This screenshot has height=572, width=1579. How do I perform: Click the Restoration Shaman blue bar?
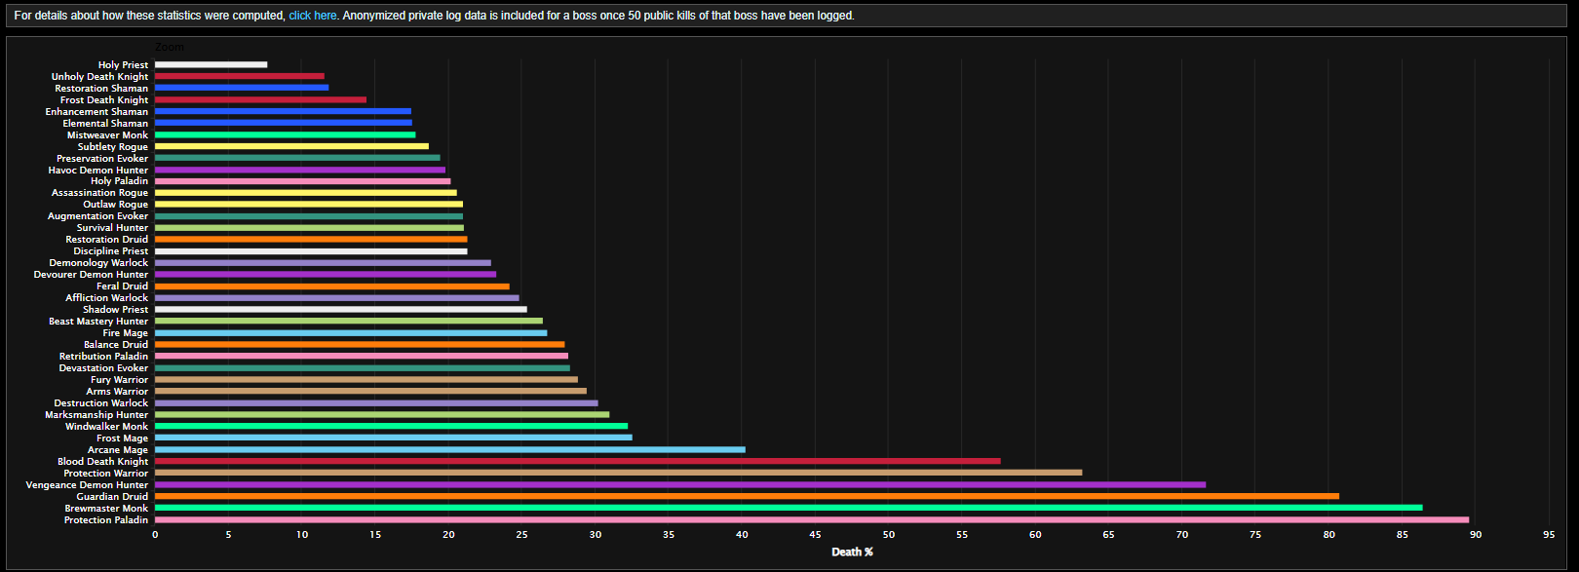[x=241, y=88]
